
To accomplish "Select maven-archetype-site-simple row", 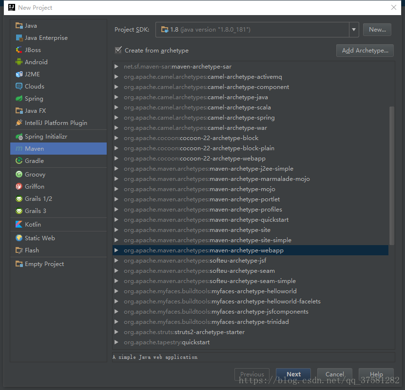I will coord(251,240).
